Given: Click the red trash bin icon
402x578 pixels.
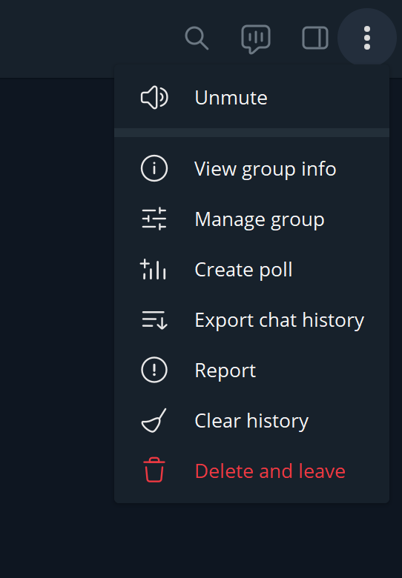Looking at the screenshot, I should (x=154, y=470).
